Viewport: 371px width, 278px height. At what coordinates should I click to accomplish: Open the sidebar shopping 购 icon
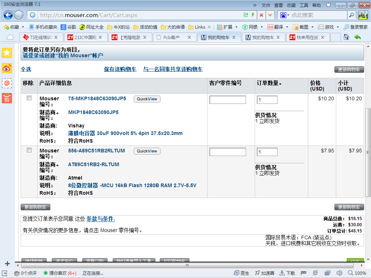(7, 98)
